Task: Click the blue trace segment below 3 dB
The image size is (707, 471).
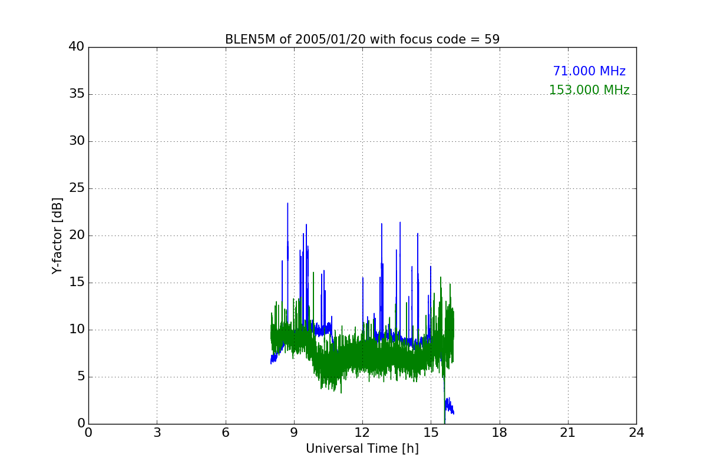Action: 449,406
